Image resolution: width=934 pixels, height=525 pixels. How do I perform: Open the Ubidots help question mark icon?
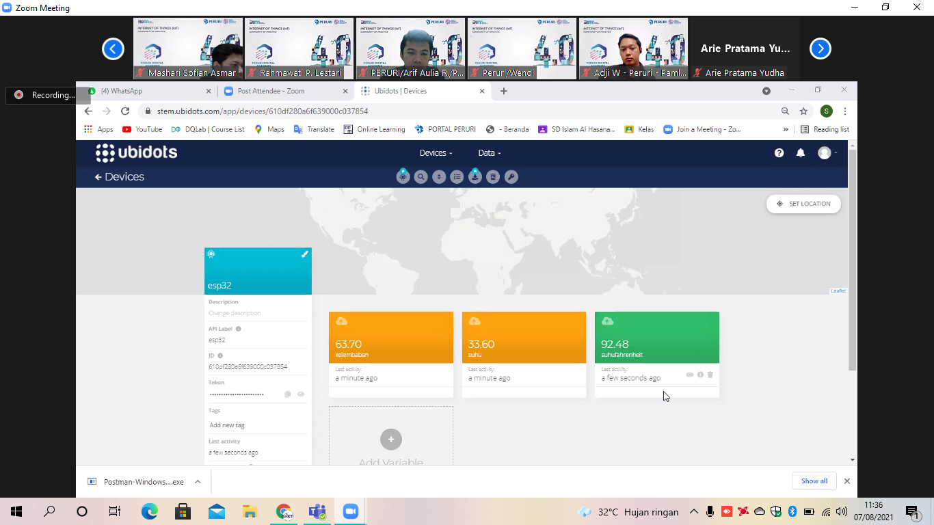[779, 153]
